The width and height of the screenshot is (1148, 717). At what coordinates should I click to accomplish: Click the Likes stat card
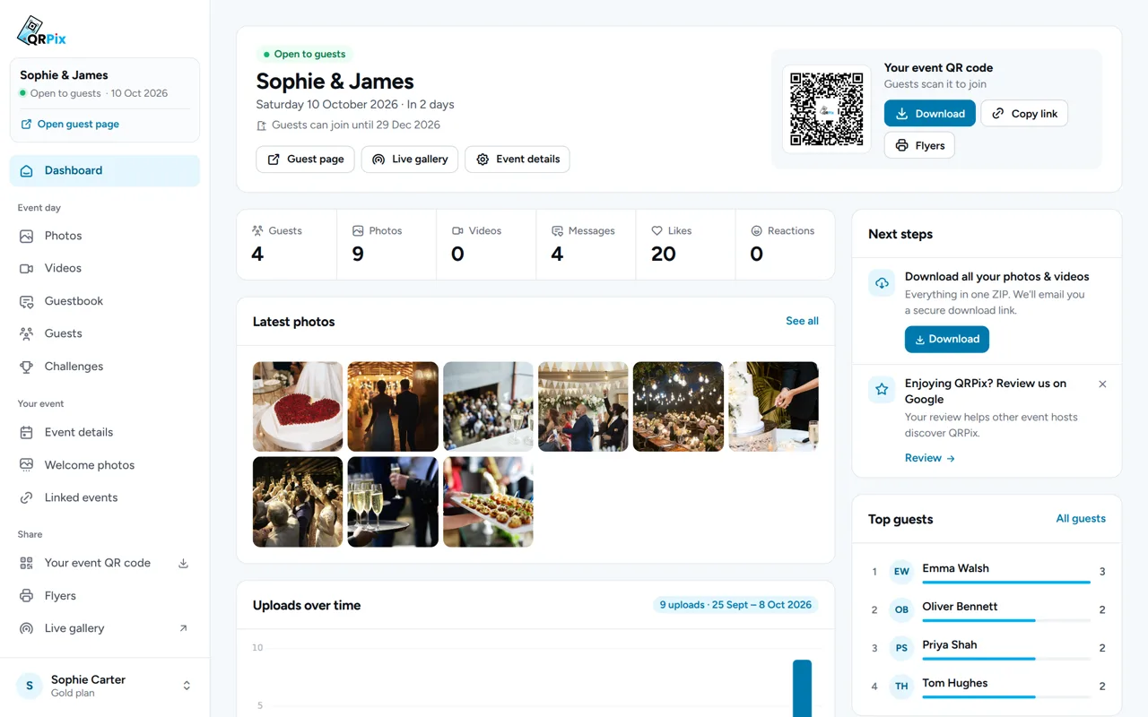point(685,245)
